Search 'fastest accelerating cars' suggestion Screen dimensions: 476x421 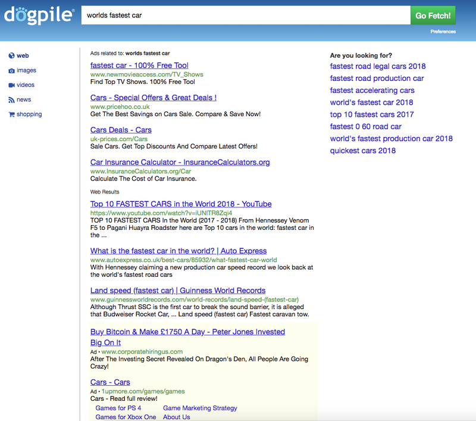[x=372, y=91]
